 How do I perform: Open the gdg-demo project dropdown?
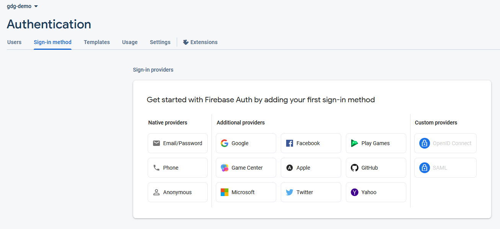tap(23, 6)
